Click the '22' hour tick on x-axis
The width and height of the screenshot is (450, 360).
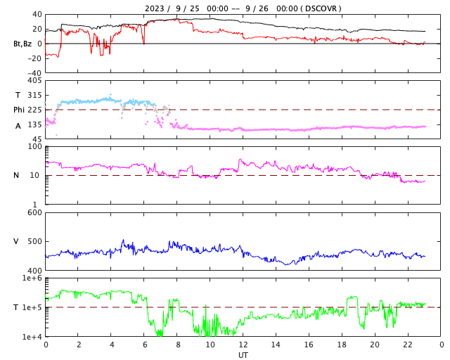coord(408,345)
